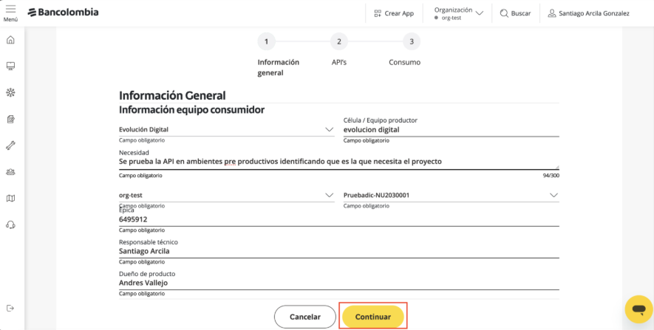Expand the Evolución Digital dropdown
Image resolution: width=654 pixels, height=330 pixels.
tap(329, 129)
